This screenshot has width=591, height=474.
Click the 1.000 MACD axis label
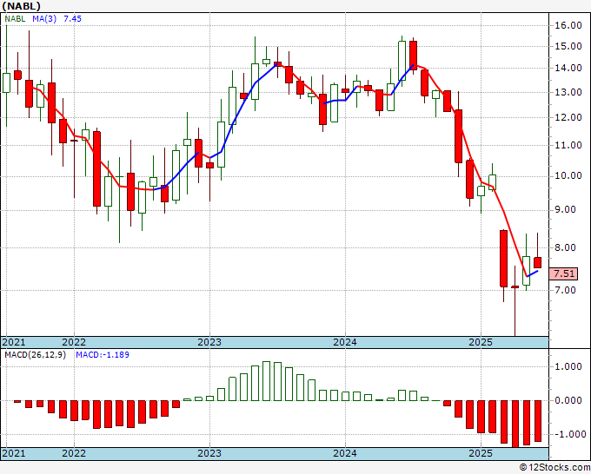pos(568,366)
